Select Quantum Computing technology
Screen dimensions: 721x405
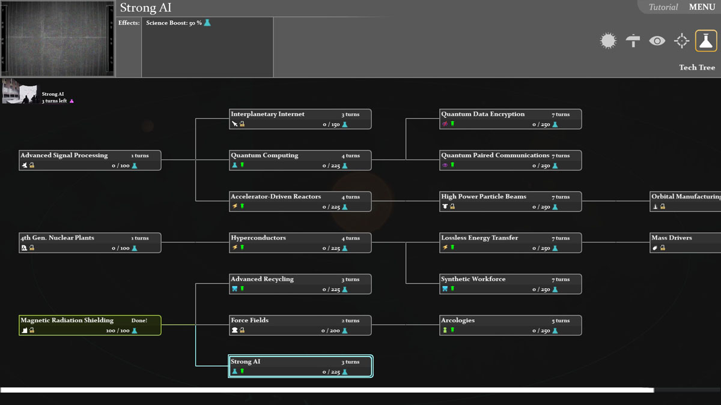click(300, 160)
